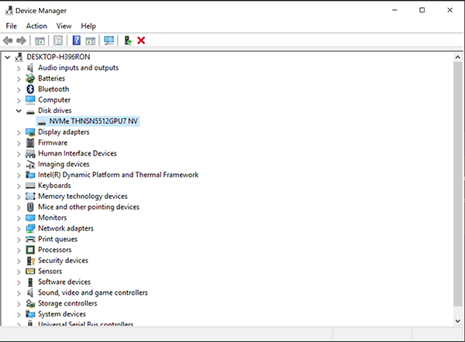The width and height of the screenshot is (465, 342).
Task: Expand the Audio inputs and outputs category
Action: [19, 68]
